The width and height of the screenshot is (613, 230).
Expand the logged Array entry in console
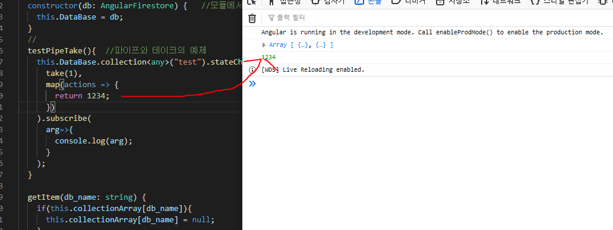click(264, 45)
